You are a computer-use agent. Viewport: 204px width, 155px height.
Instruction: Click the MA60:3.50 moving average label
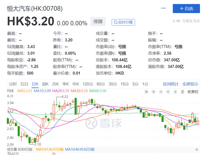(x=98, y=91)
